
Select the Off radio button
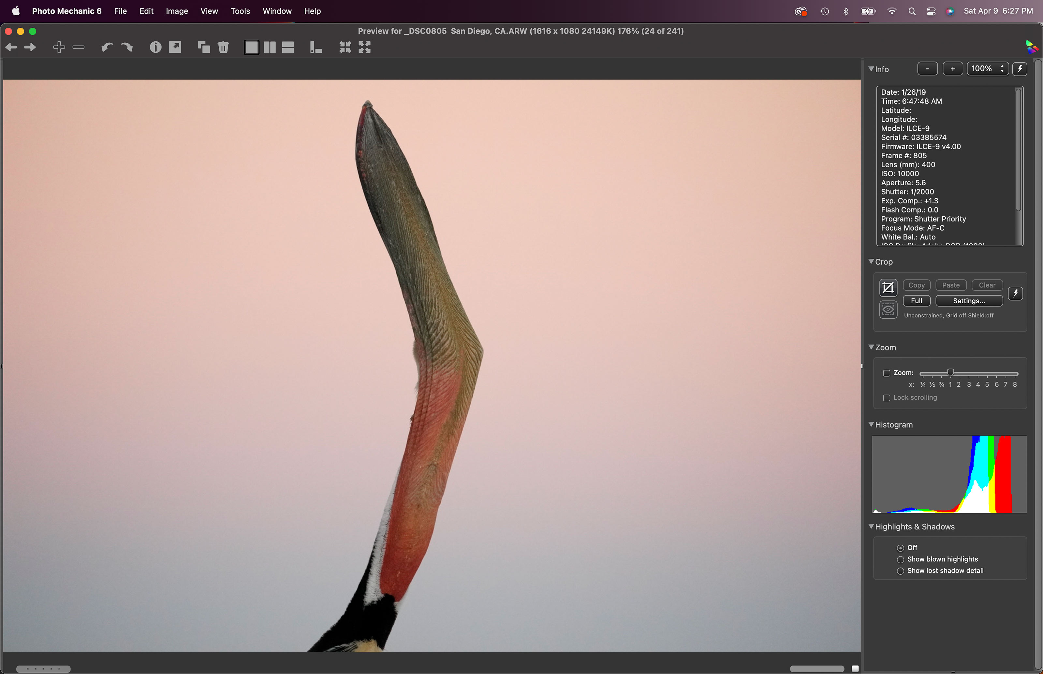tap(900, 548)
